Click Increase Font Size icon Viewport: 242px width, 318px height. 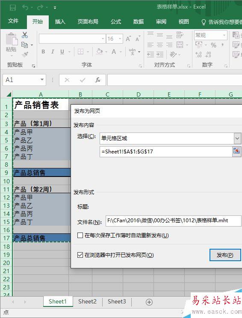[128, 38]
